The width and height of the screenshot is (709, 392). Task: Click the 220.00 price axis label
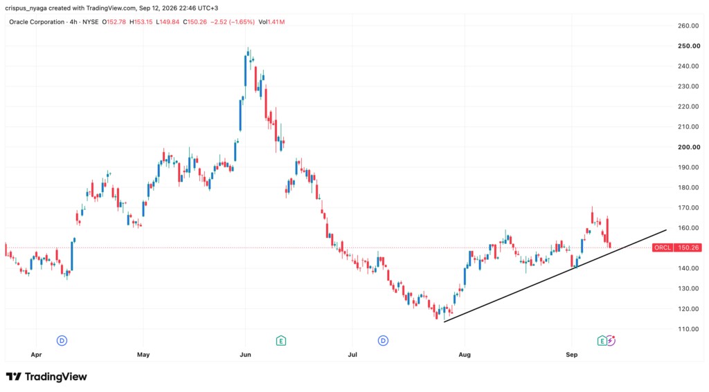[688, 106]
